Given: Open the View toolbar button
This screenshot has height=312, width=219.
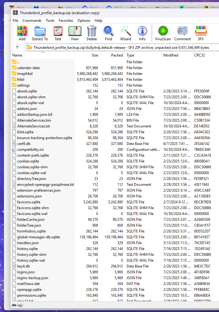Looking at the screenshot, I should (x=75, y=33).
